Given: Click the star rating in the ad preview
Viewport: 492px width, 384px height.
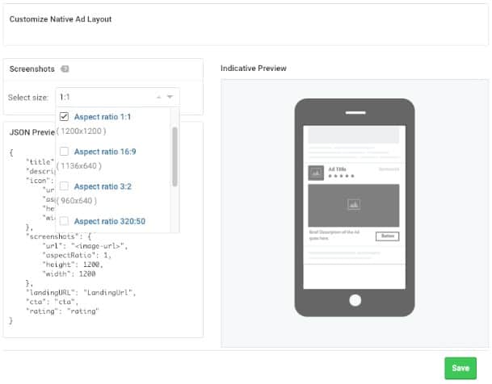Looking at the screenshot, I should point(340,175).
